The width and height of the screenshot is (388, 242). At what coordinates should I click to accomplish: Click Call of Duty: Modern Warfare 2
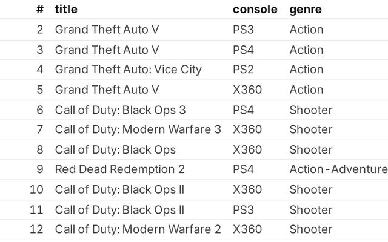(x=138, y=229)
